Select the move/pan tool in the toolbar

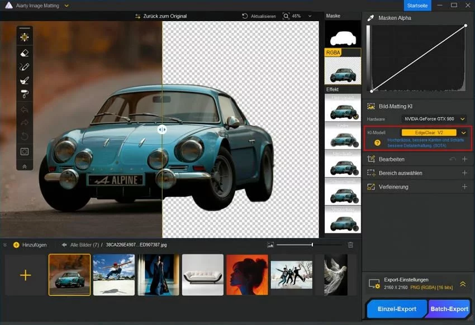pyautogui.click(x=25, y=37)
